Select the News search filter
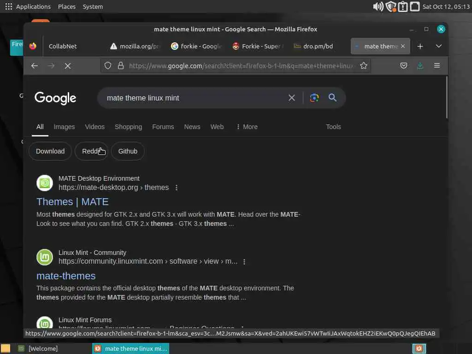 coord(192,127)
